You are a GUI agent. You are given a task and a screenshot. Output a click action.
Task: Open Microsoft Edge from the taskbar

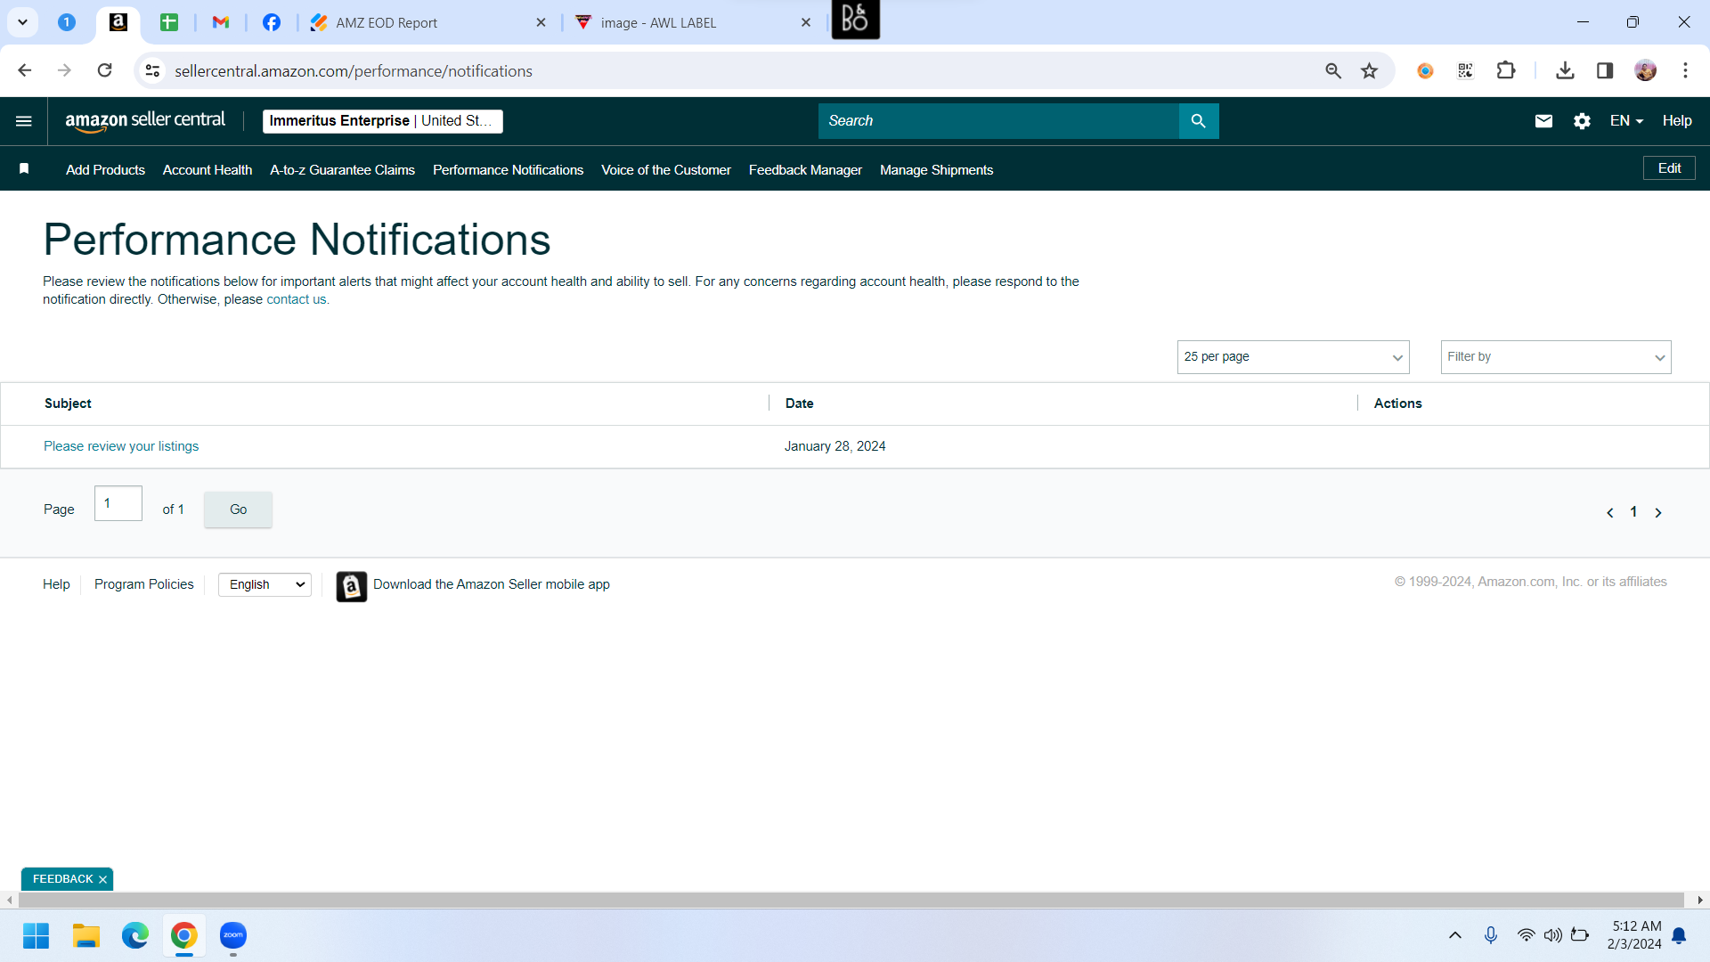coord(135,935)
